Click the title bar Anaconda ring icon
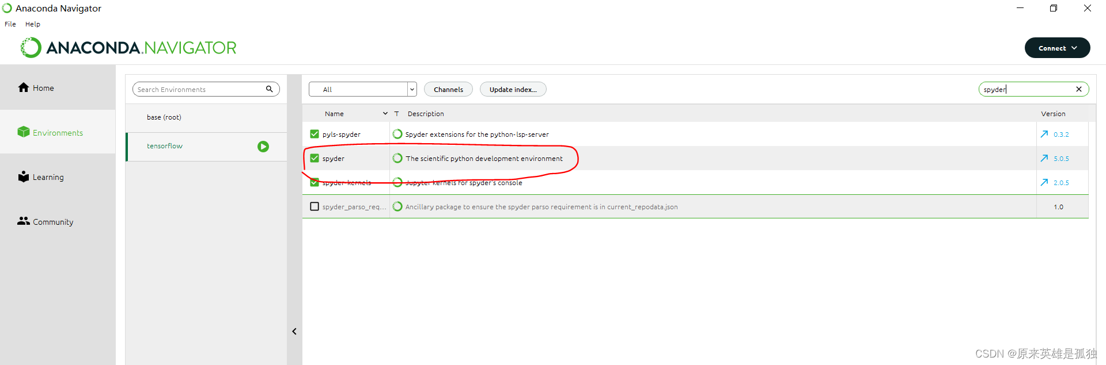The width and height of the screenshot is (1106, 365). tap(7, 8)
